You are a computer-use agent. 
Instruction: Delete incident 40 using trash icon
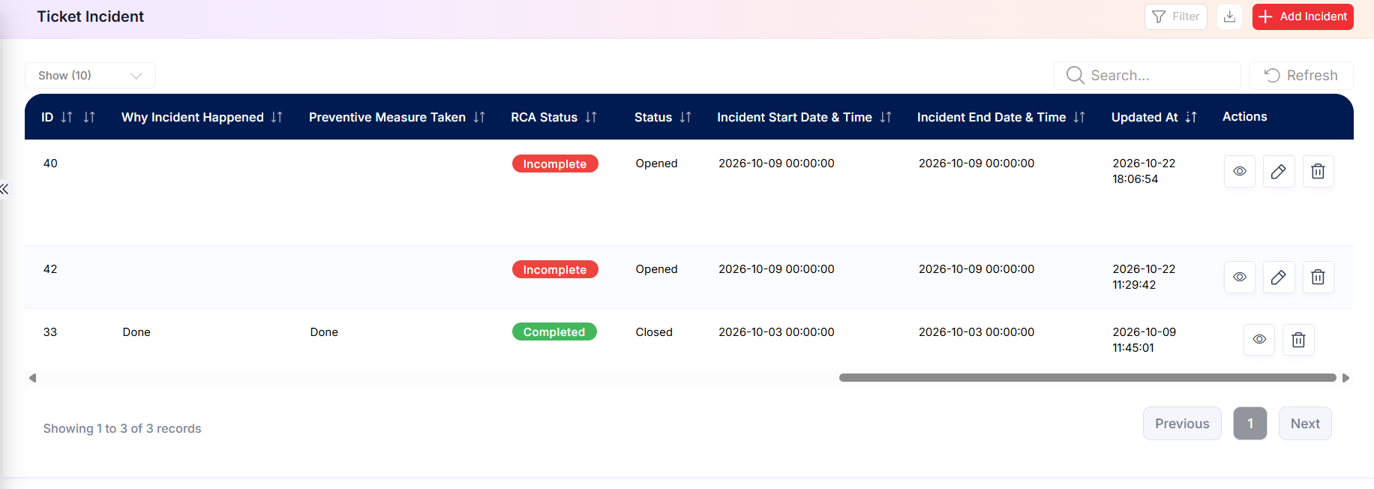pyautogui.click(x=1318, y=172)
